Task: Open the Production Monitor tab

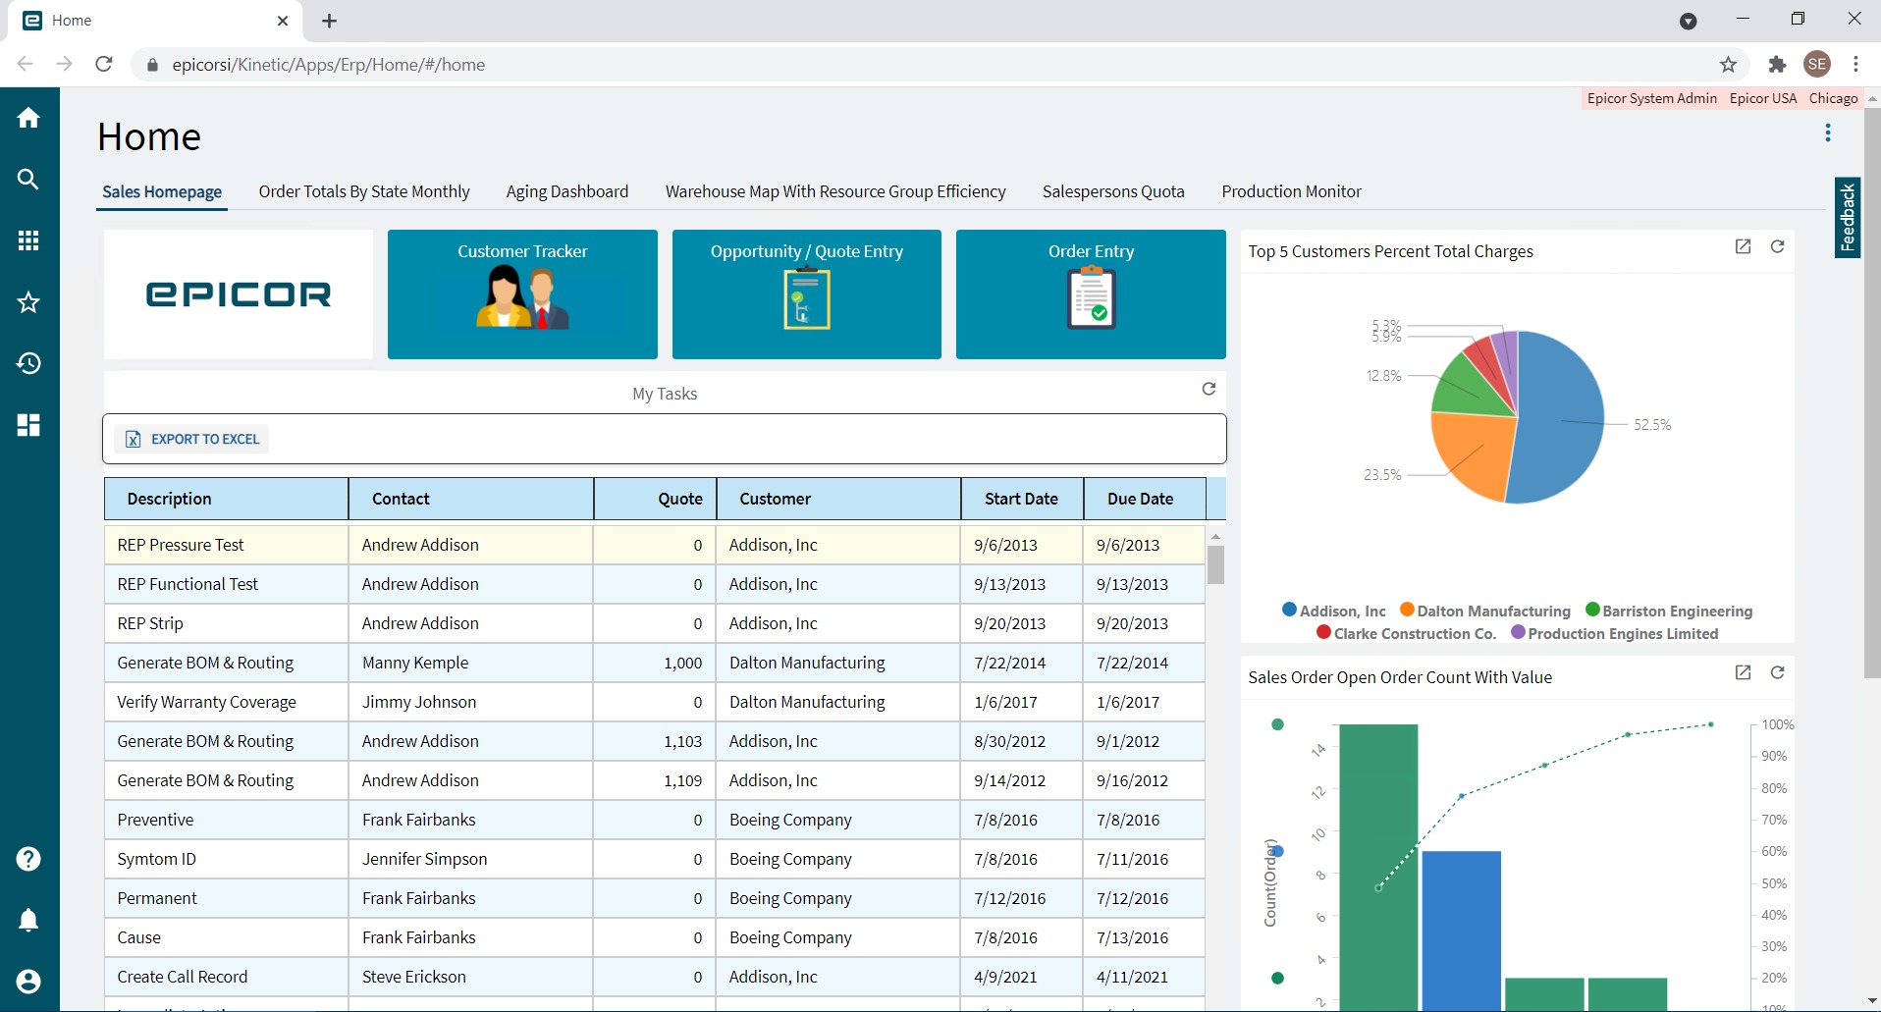Action: [x=1291, y=192]
